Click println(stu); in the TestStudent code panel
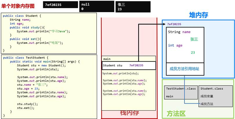235x119 pixels. click(38, 69)
